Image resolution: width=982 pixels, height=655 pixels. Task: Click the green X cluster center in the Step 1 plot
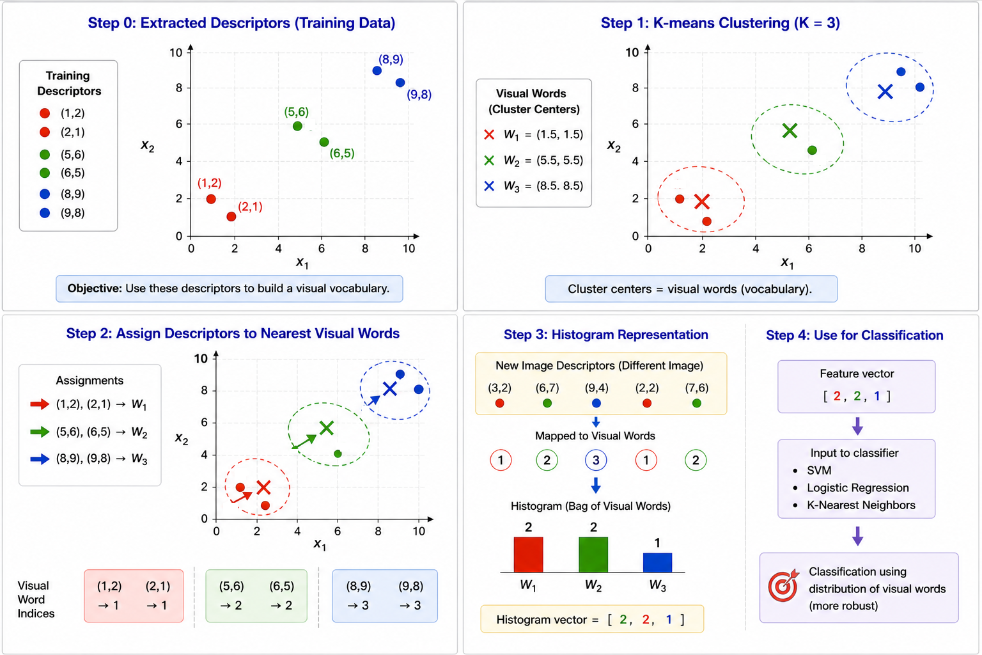pyautogui.click(x=790, y=131)
